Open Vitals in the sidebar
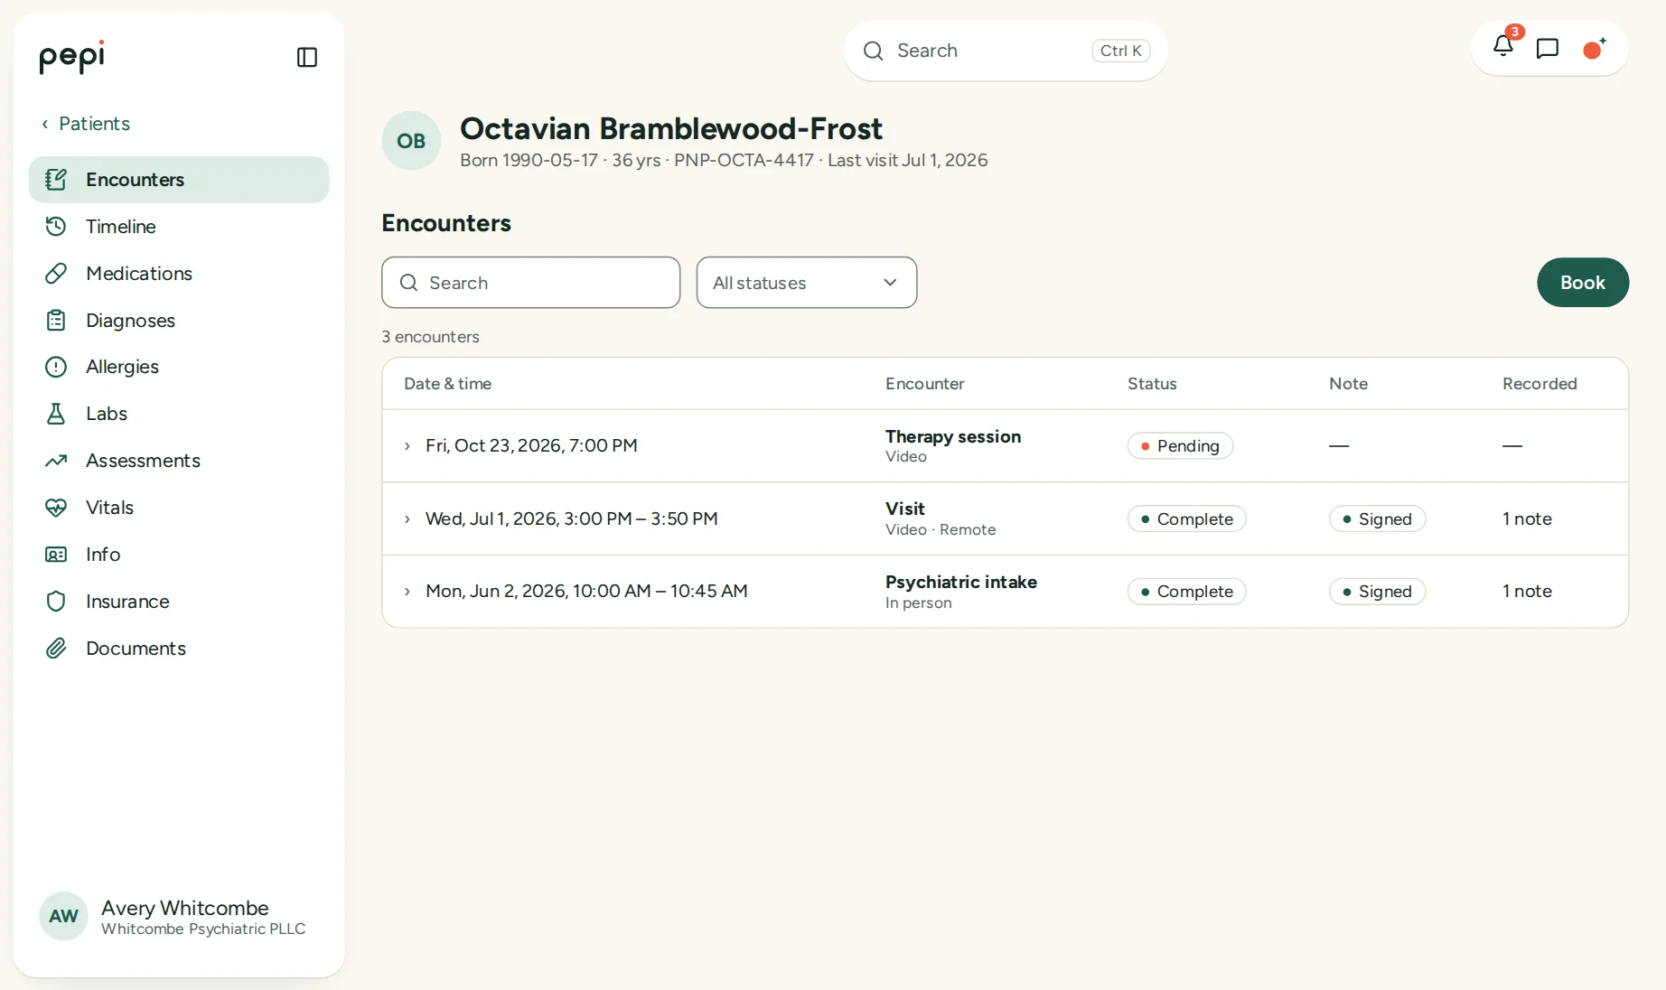Screen dimensions: 1666x990 179,508
